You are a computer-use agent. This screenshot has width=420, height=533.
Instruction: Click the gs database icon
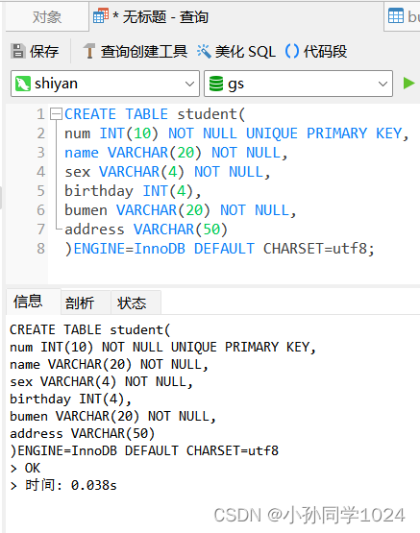tap(216, 84)
